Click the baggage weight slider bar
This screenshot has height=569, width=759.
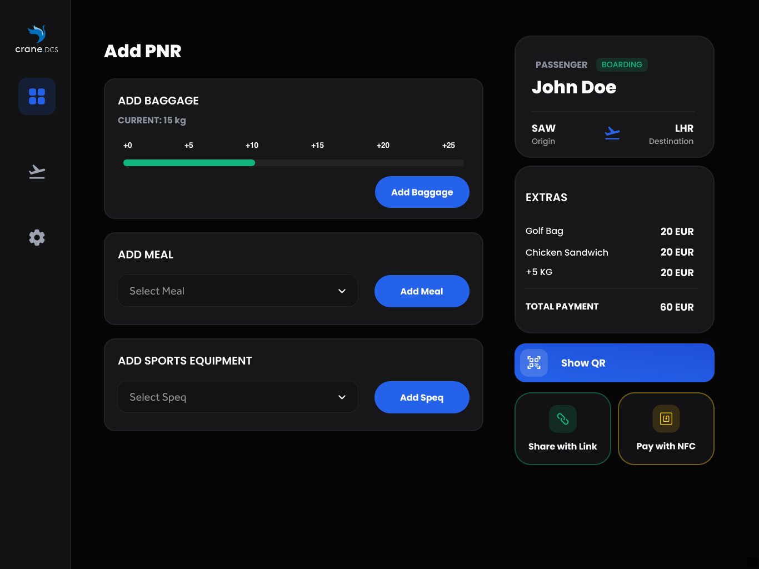(x=293, y=163)
